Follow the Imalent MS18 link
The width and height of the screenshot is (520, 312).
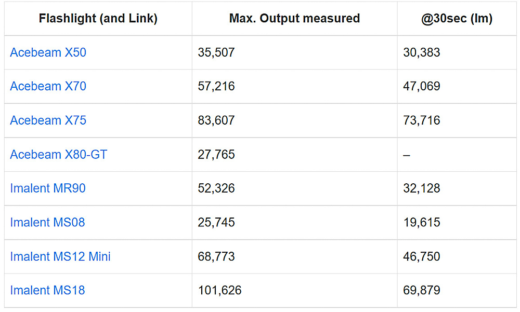point(47,291)
